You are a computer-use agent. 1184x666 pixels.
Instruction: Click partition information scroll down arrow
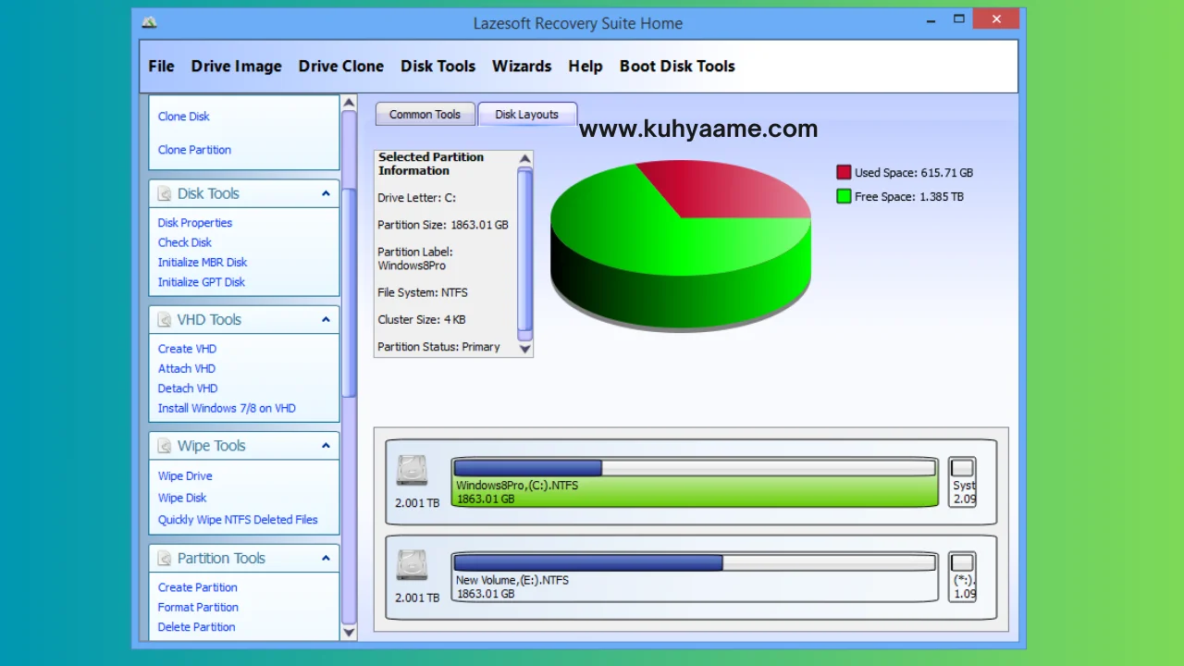pos(525,349)
